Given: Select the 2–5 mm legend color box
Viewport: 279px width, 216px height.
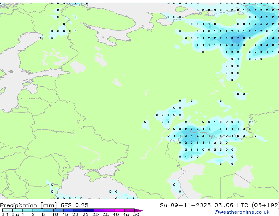Looking at the screenshot, I should pos(38,210).
